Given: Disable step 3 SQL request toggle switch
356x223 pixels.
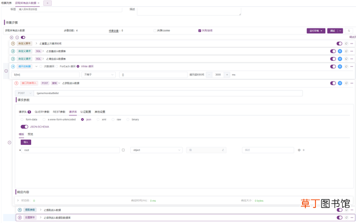Looking at the screenshot, I should click(333, 59).
